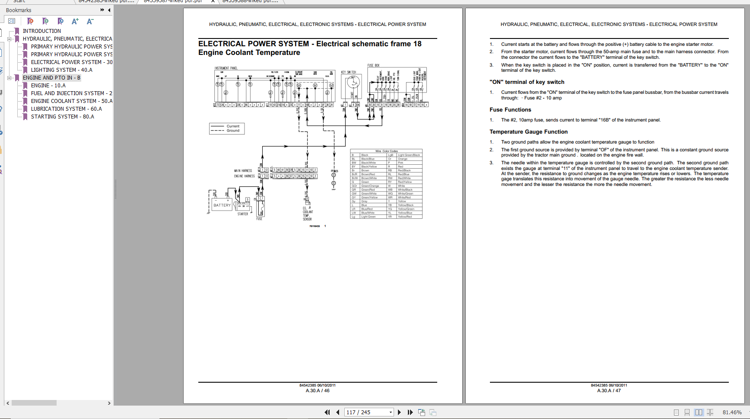The height and width of the screenshot is (419, 750).
Task: Click the bookmark properties icon
Action: [x=60, y=21]
